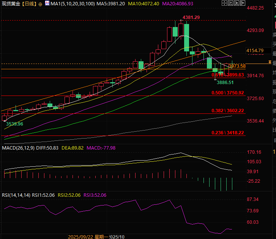The image size is (276, 239).
Task: Open the 日线 period selector
Action: pyautogui.click(x=29, y=4)
